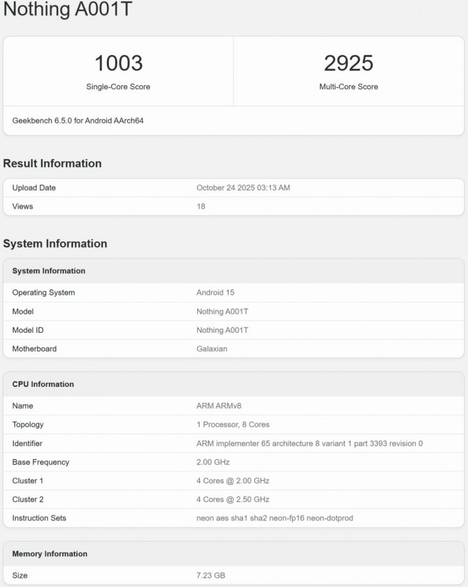Click the Galaxian motherboard value
This screenshot has height=587, width=468.
coord(212,349)
